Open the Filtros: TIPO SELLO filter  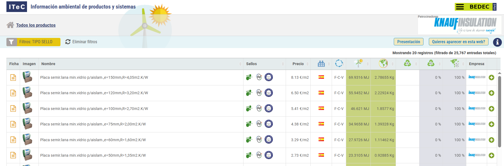click(36, 42)
